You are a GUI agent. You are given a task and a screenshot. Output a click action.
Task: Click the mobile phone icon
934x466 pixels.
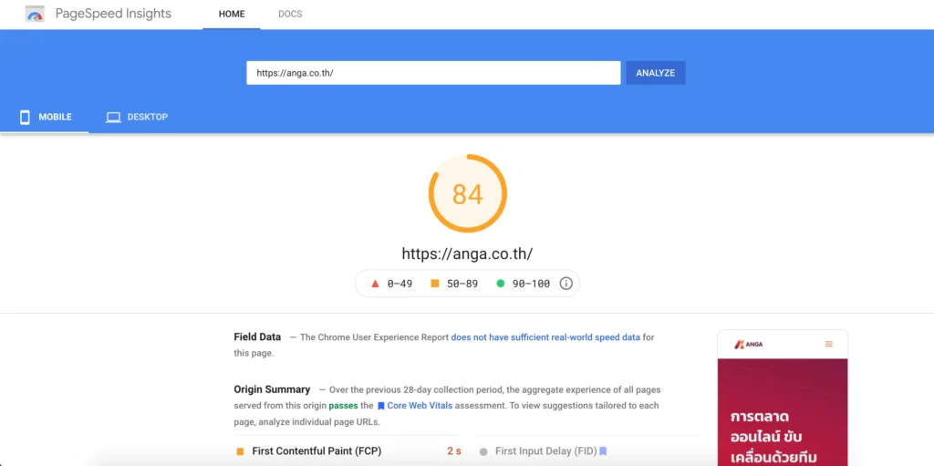pos(25,118)
